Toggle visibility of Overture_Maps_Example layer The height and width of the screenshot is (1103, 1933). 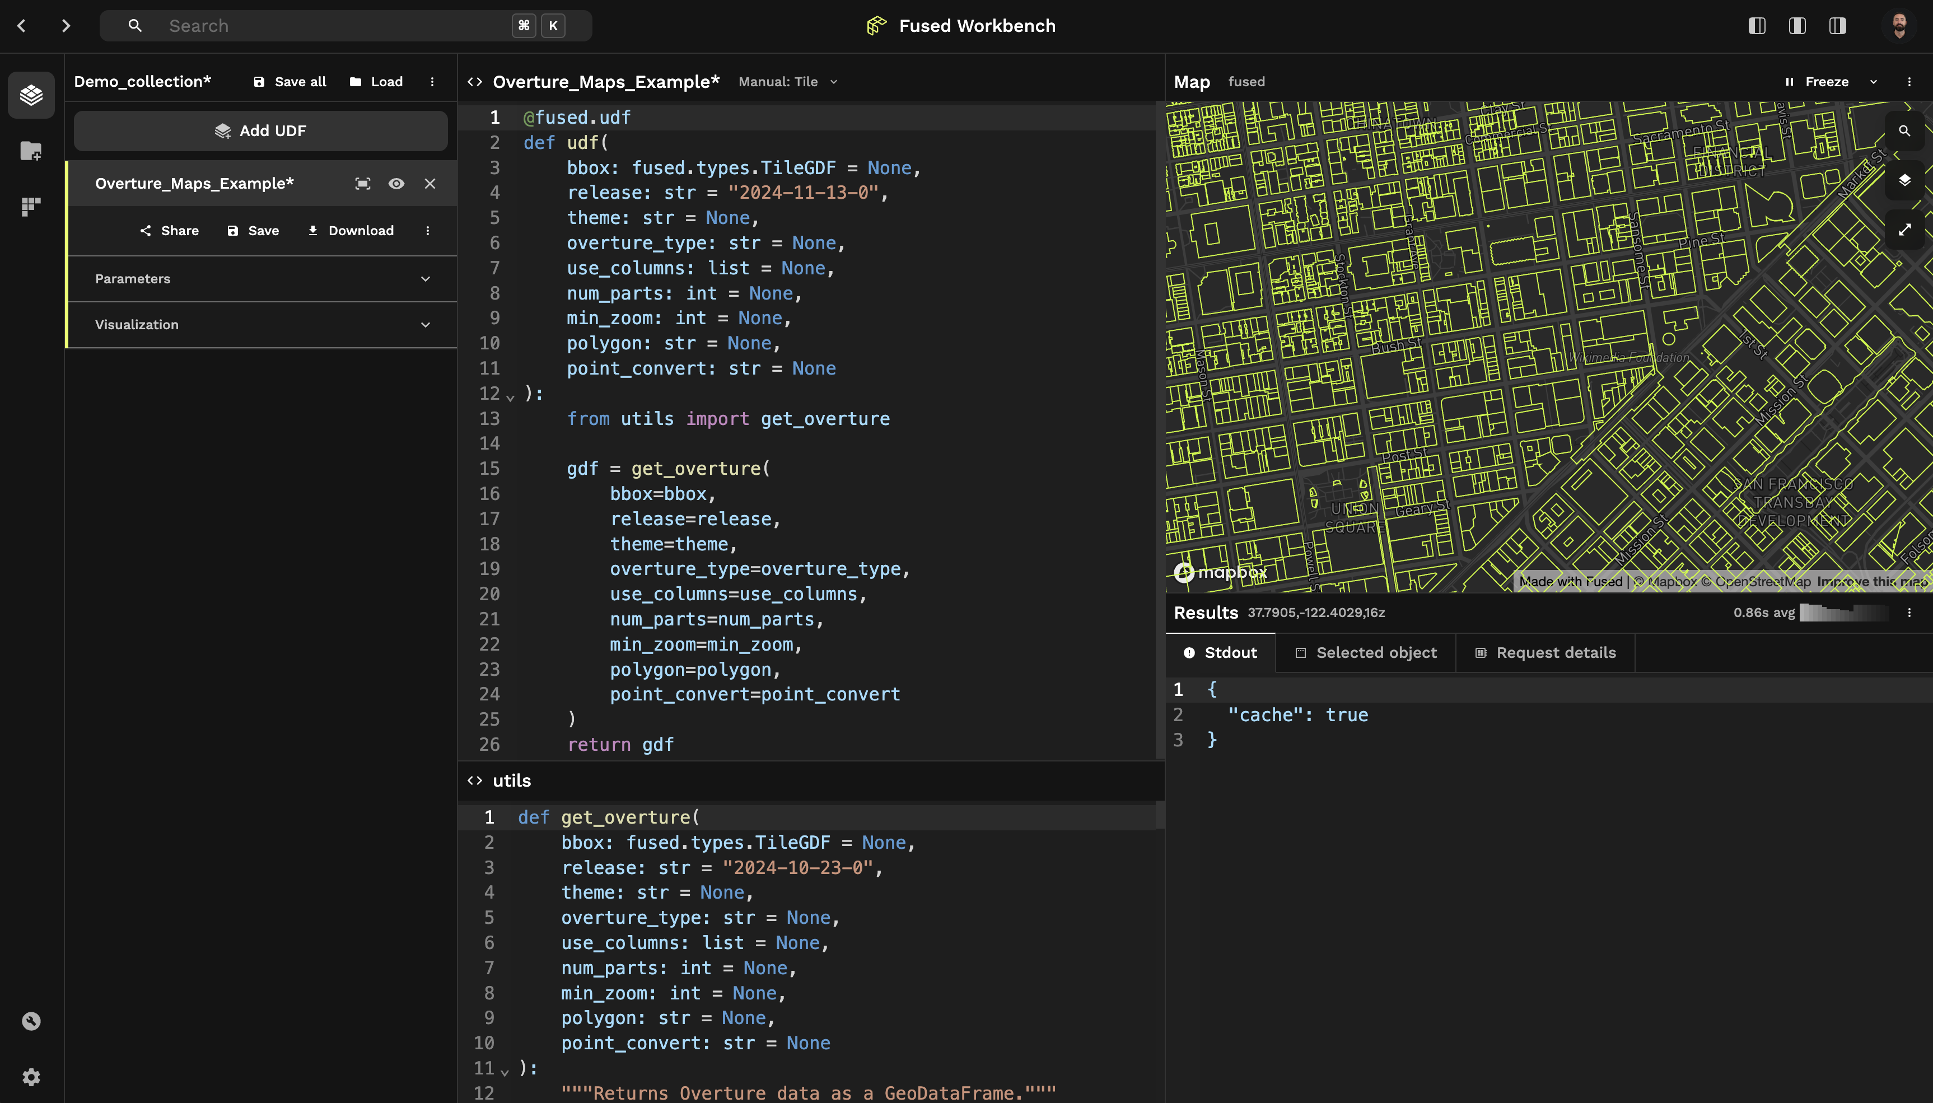tap(396, 183)
